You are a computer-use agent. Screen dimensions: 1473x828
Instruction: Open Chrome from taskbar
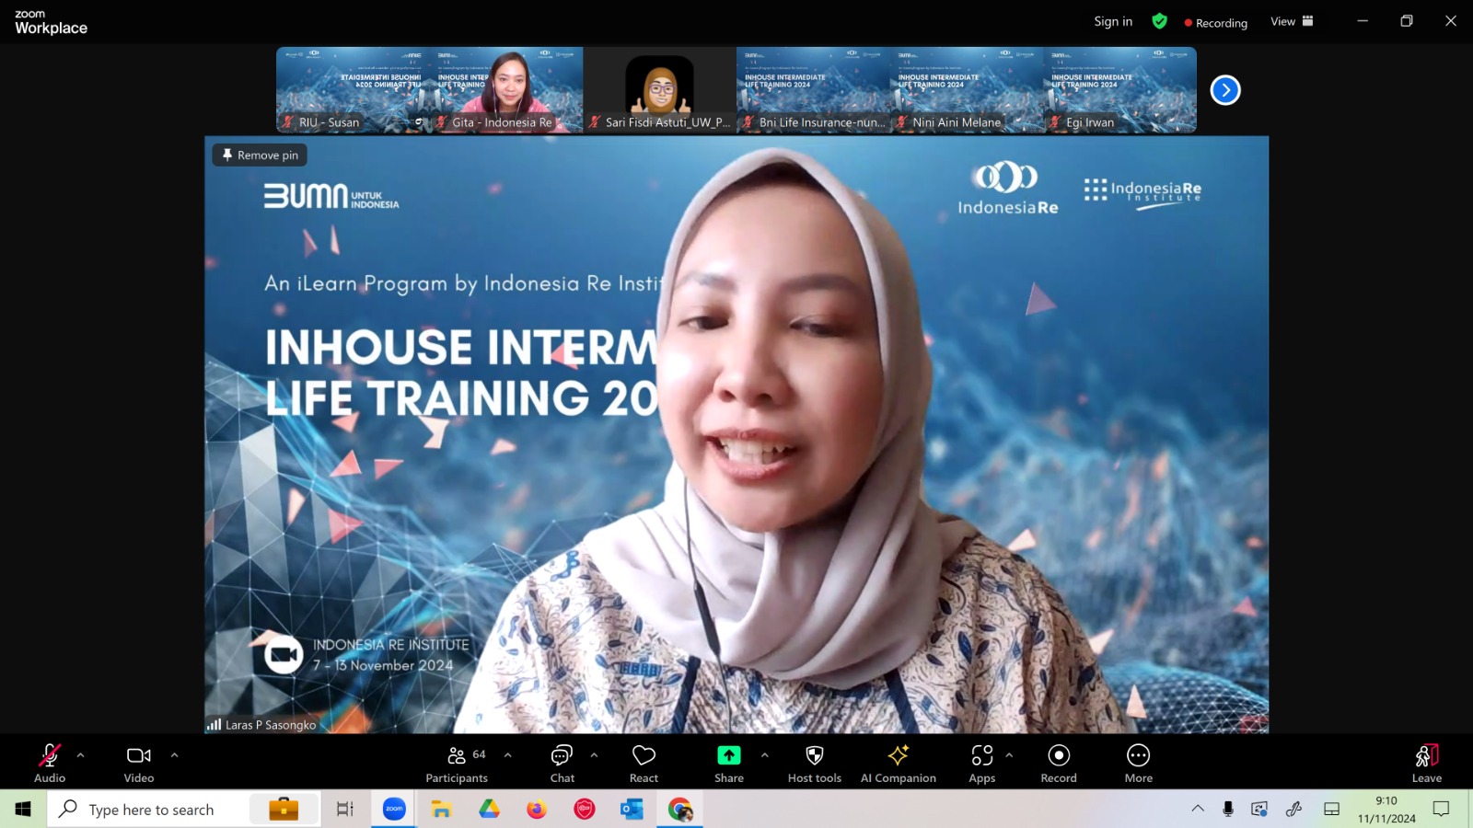pyautogui.click(x=680, y=810)
